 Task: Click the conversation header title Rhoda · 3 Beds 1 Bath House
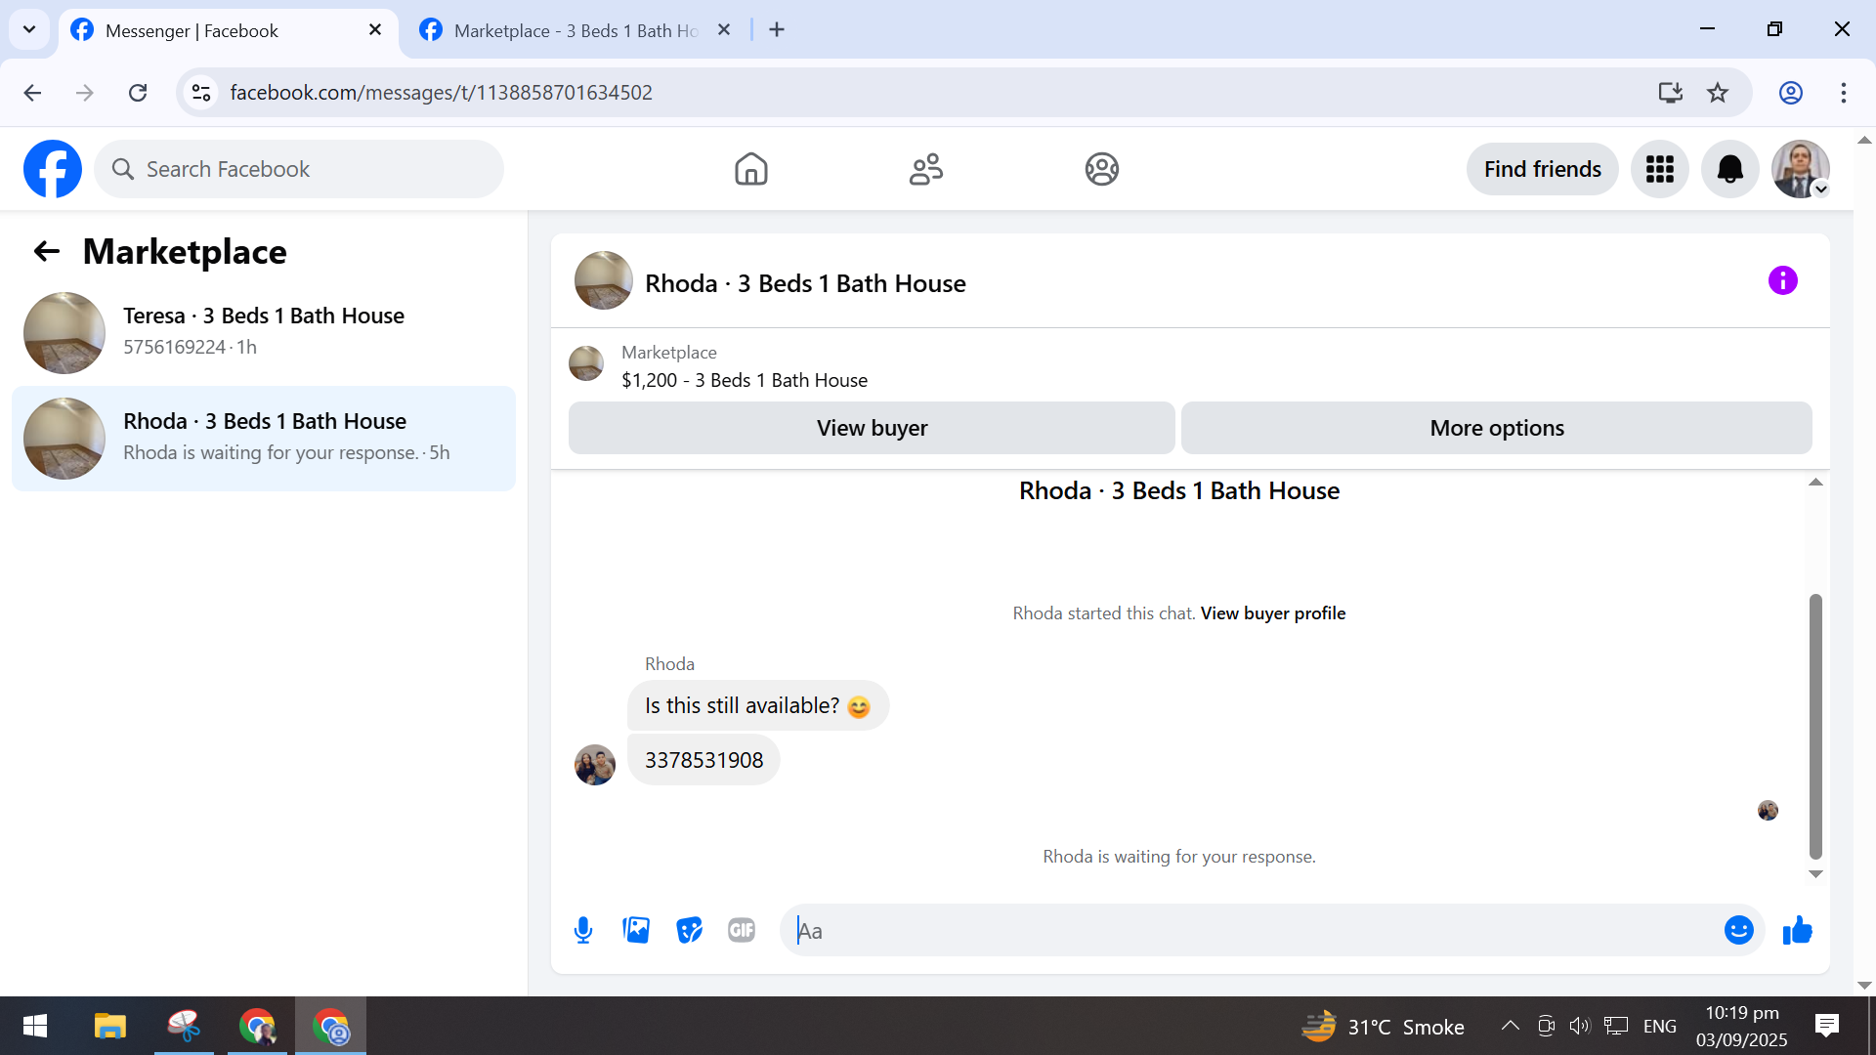click(x=805, y=283)
